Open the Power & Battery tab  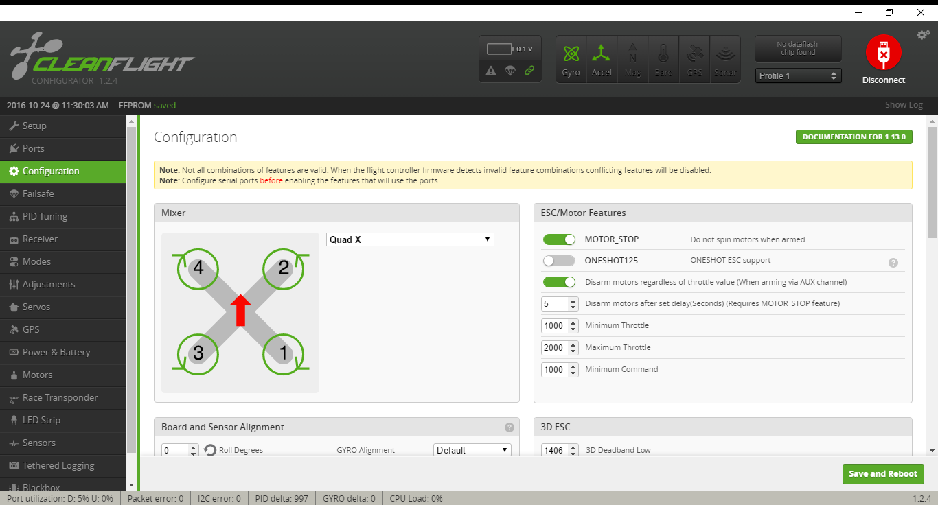coord(63,352)
